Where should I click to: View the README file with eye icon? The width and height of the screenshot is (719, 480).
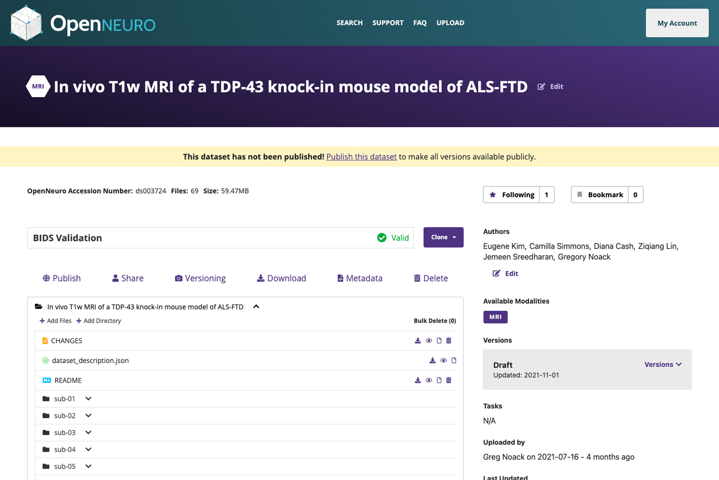428,380
